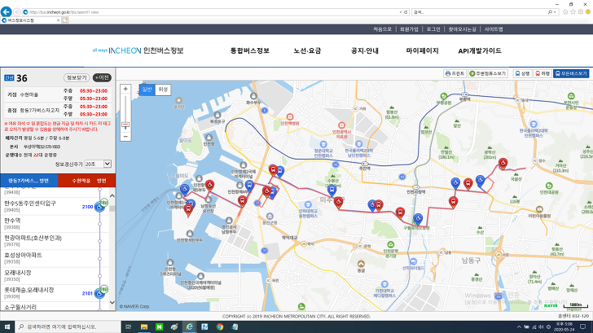Select the 수현마을 방면 direction tab
The height and width of the screenshot is (333, 593).
[86, 181]
